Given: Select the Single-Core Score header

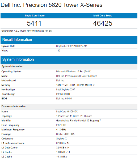Looking at the screenshot, I should (x=35, y=16).
